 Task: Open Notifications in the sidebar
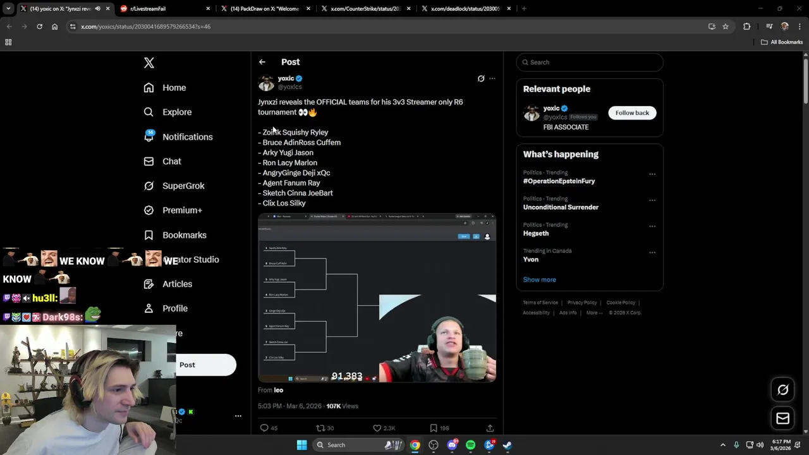[188, 136]
